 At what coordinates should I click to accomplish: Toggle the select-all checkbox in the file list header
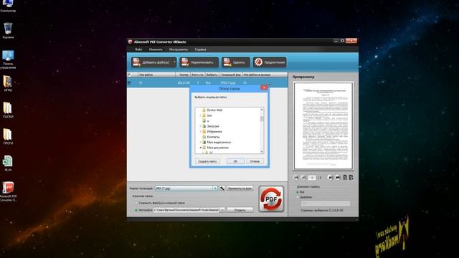coord(129,75)
